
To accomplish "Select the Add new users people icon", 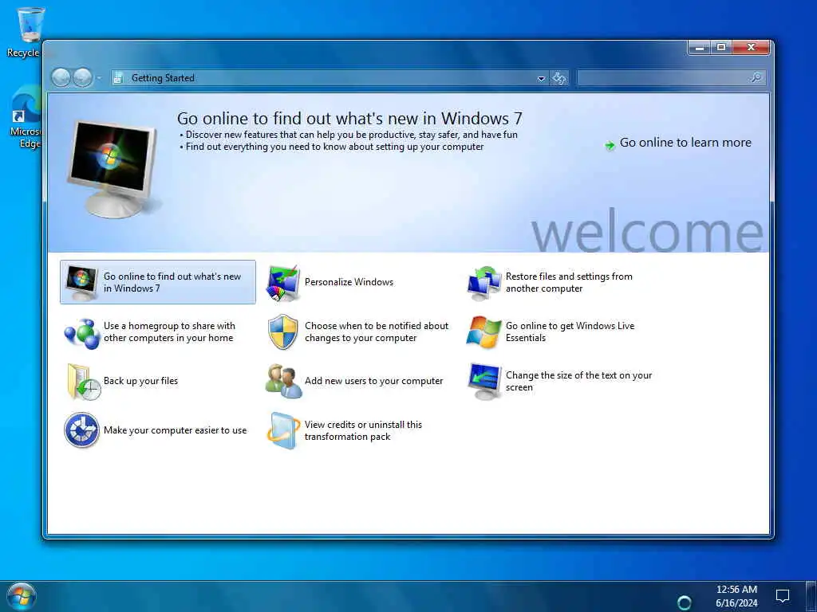I will click(x=283, y=382).
